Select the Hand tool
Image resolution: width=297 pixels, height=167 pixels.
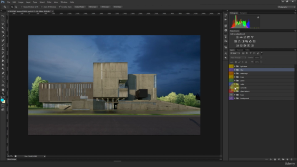tap(3, 90)
